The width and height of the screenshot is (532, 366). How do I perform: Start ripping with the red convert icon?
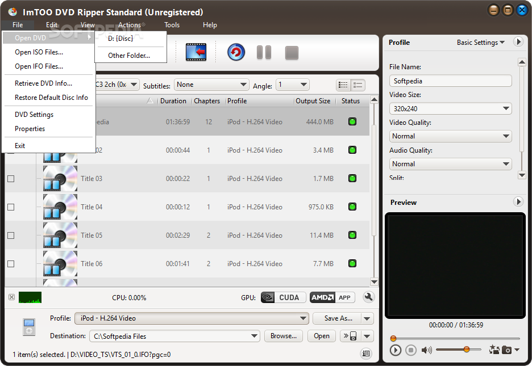click(236, 52)
